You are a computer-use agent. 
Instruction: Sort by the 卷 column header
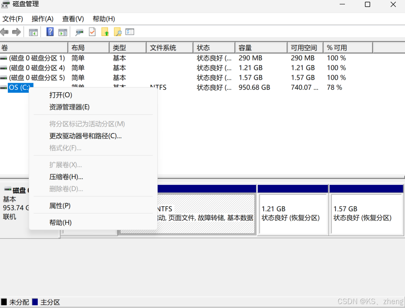coord(34,48)
